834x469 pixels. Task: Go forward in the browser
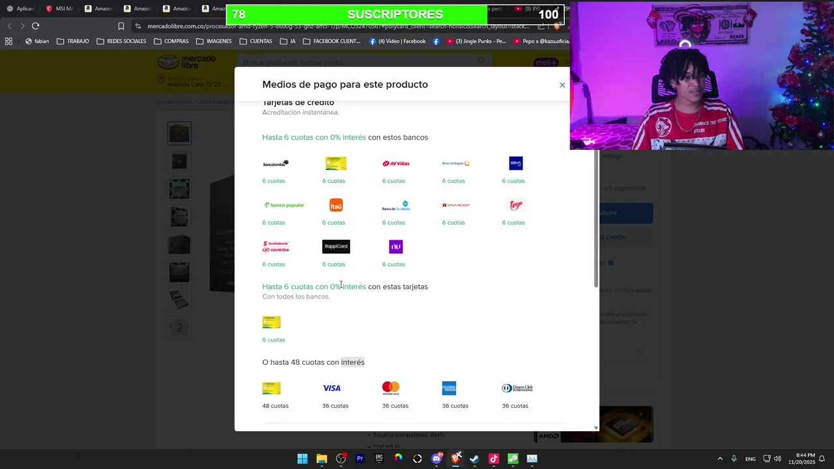coord(22,26)
